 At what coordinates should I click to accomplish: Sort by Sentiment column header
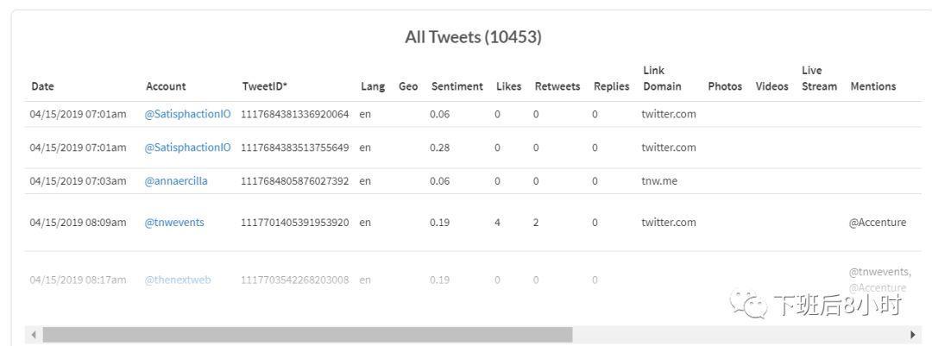457,86
